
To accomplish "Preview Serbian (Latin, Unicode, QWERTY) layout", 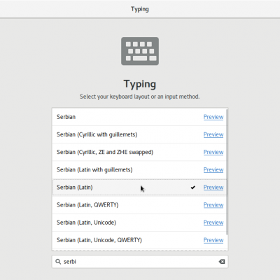I will click(x=213, y=240).
